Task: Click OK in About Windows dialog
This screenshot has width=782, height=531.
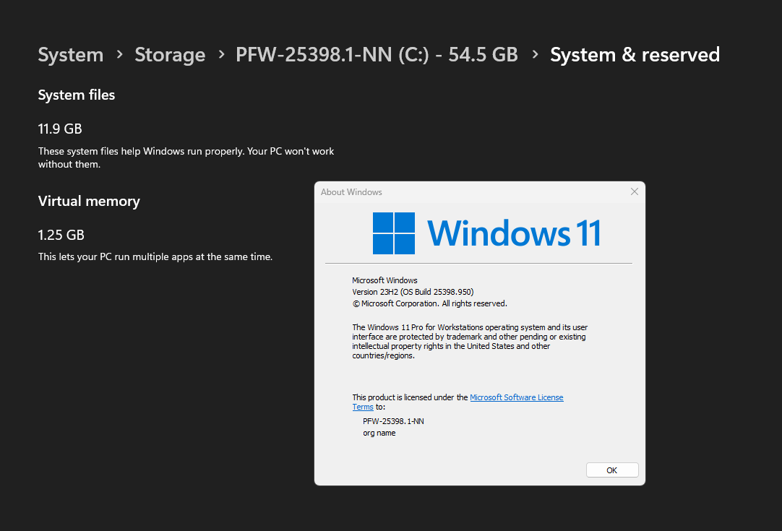Action: (x=612, y=470)
